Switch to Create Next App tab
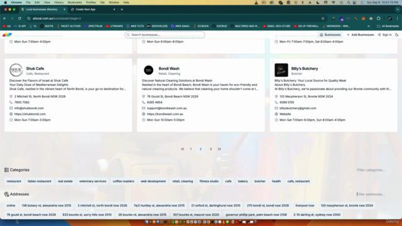 (85, 9)
